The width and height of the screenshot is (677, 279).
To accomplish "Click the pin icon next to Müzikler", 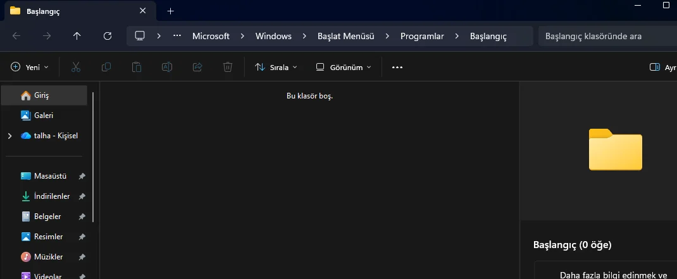I will (x=82, y=257).
